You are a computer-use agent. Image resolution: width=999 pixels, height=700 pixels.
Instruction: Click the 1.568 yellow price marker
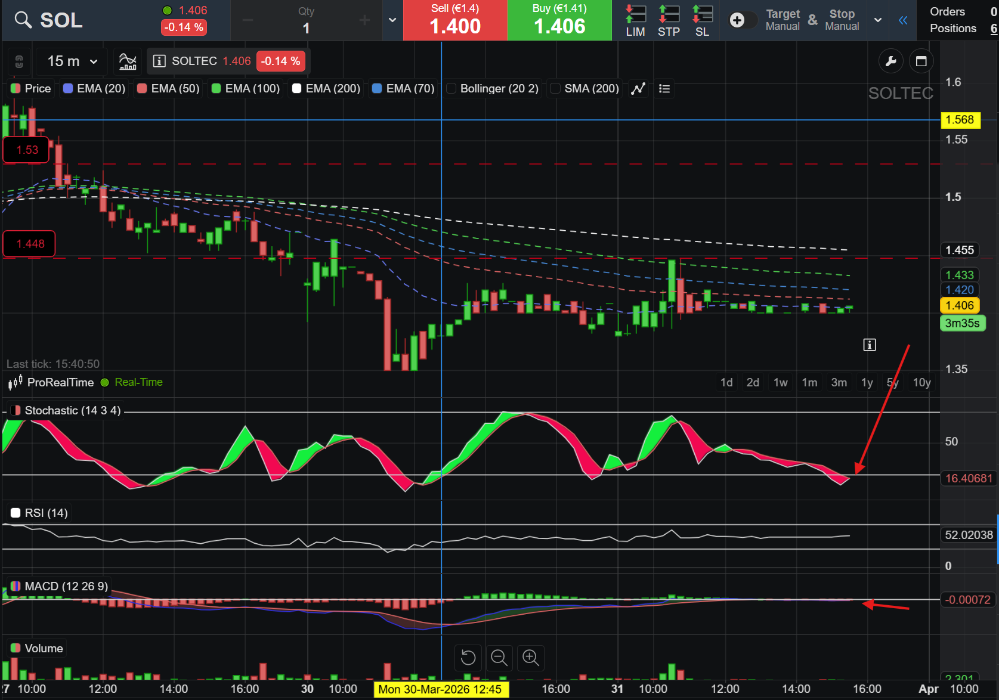(960, 120)
